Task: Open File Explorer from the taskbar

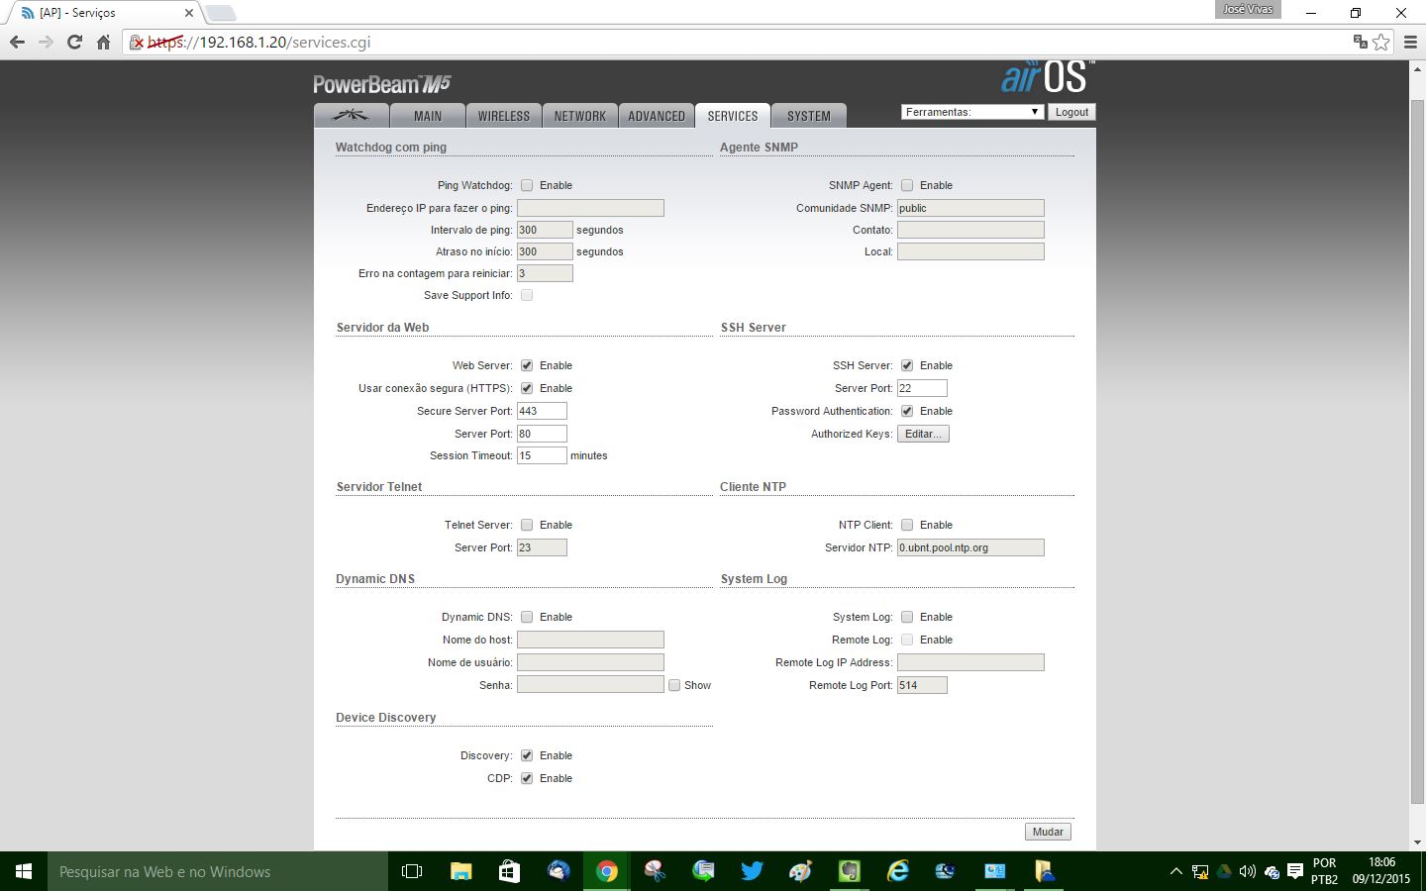Action: click(460, 871)
